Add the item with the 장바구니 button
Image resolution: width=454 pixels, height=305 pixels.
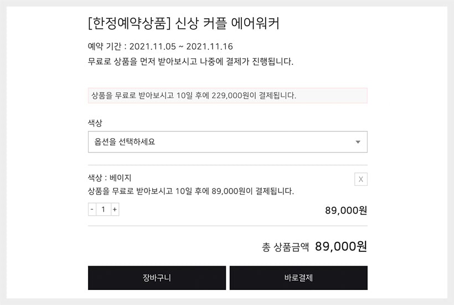[x=157, y=278]
